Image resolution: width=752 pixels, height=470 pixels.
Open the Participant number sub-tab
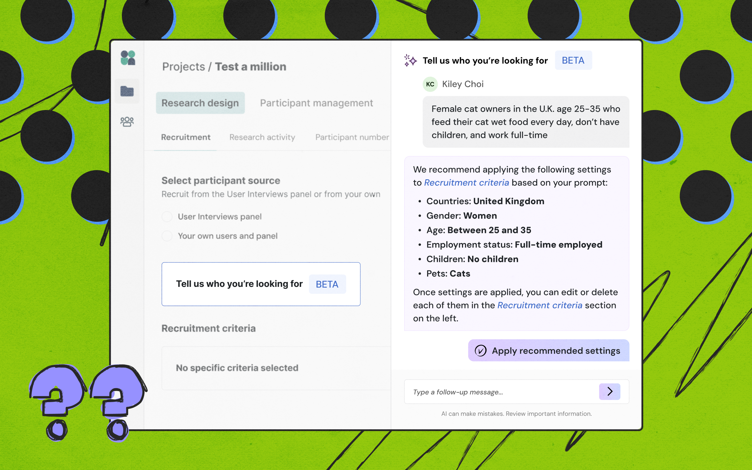352,137
